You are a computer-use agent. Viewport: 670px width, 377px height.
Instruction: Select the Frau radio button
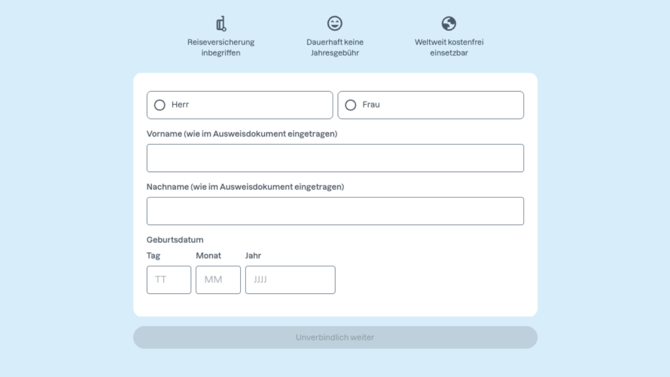tap(351, 105)
